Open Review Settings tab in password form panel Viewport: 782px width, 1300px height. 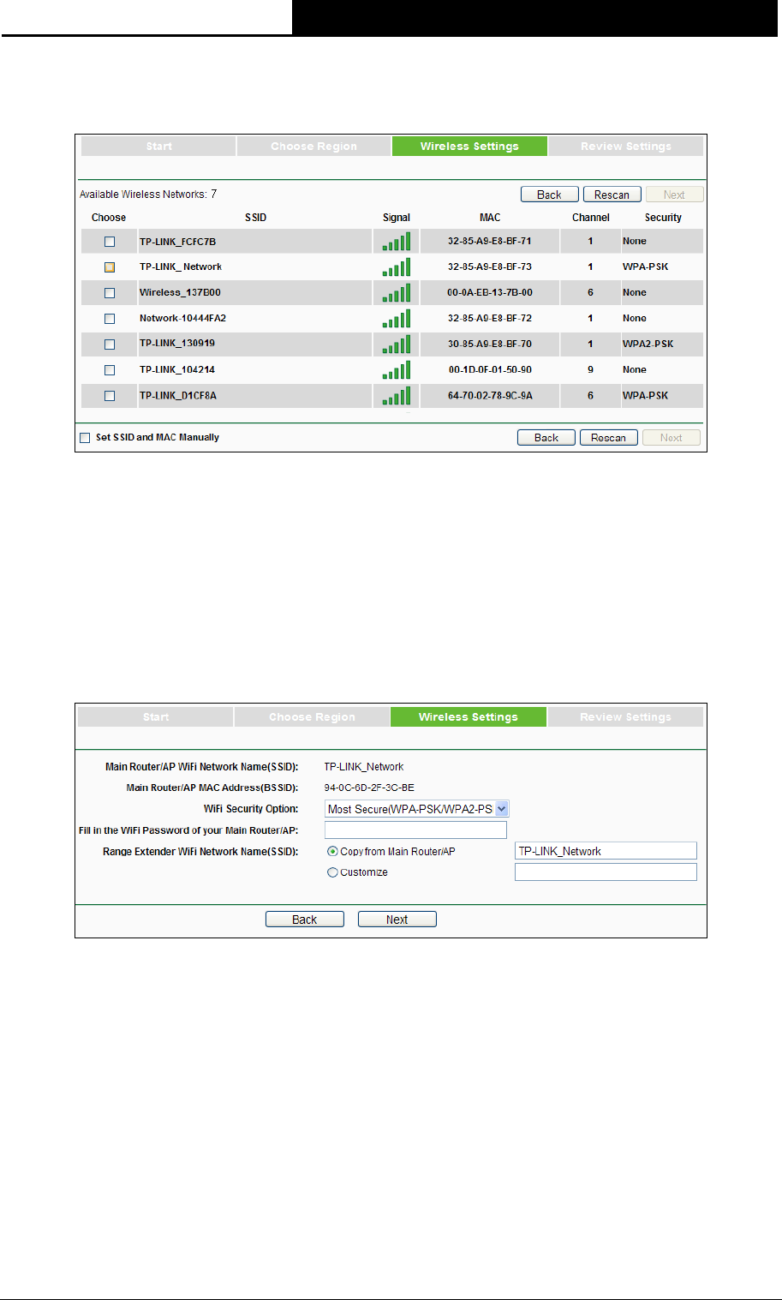coord(625,717)
